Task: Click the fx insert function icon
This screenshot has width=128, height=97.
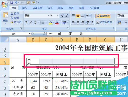Action: 44,34
